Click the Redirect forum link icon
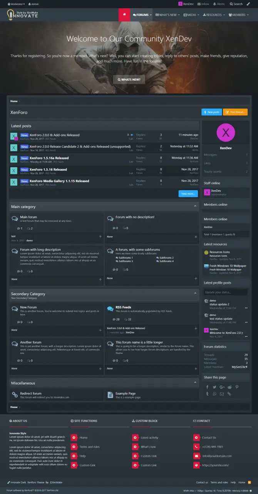Image resolution: width=258 pixels, height=494 pixels. [15, 395]
